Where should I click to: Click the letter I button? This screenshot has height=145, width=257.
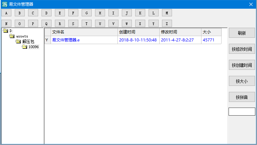pyautogui.click(x=113, y=13)
